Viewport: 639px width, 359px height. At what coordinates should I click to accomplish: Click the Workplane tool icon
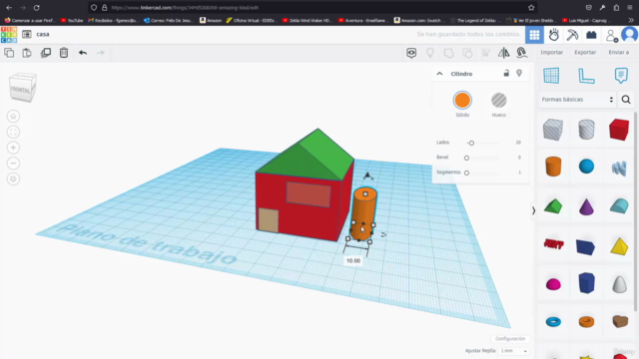coord(551,76)
